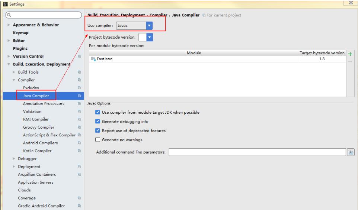
Task: Click the search magnifier icon in Settings
Action: coord(9,15)
